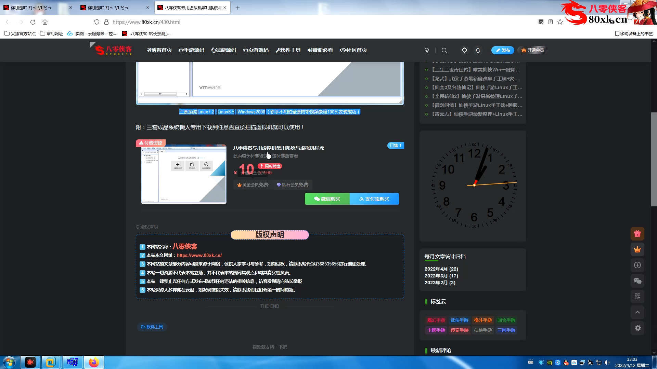Click the browser Reload button
Image resolution: width=657 pixels, height=369 pixels.
tap(33, 22)
